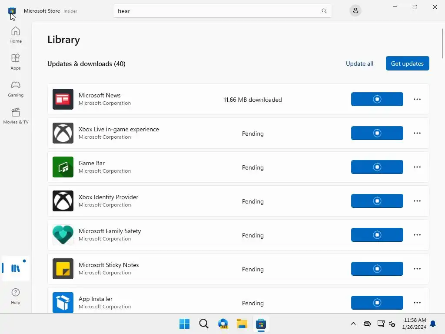The height and width of the screenshot is (334, 445).
Task: Select the Library sidebar icon
Action: pos(16,268)
